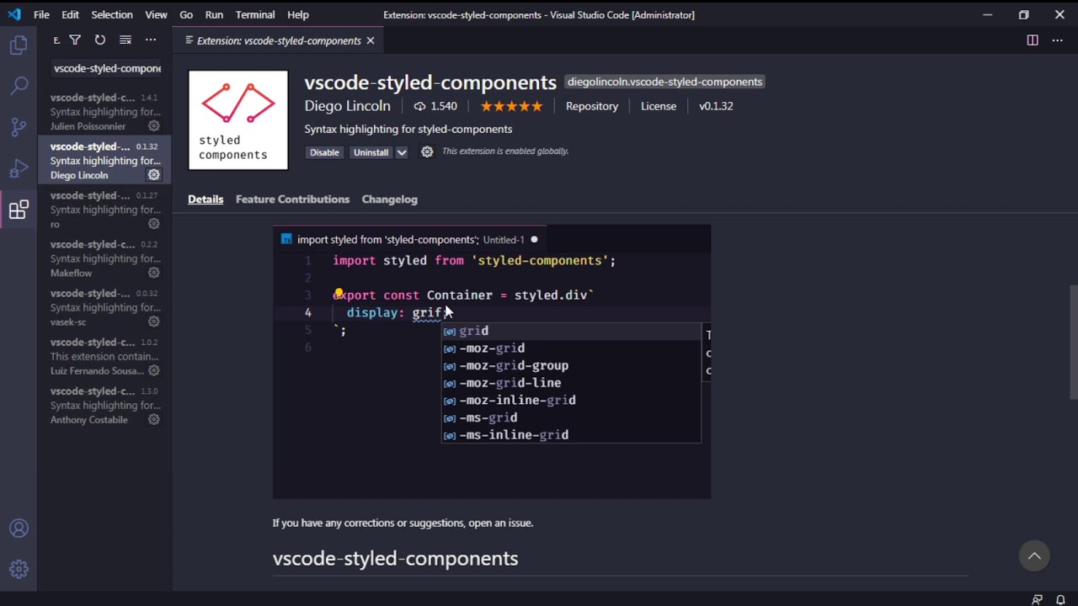Switch to the Details tab

205,199
